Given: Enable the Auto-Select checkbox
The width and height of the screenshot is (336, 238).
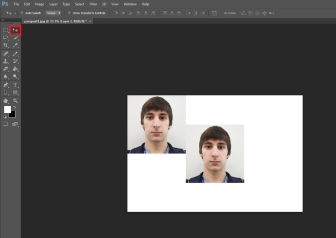Looking at the screenshot, I should pyautogui.click(x=22, y=13).
